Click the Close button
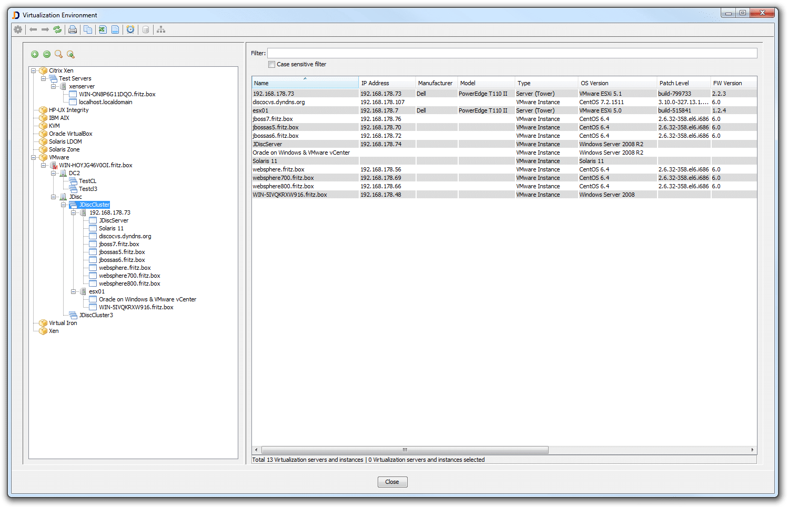The height and width of the screenshot is (507, 788). point(392,482)
